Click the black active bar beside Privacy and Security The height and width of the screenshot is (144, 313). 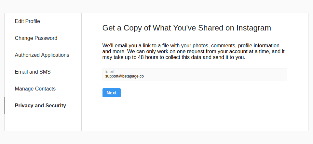click(5, 106)
